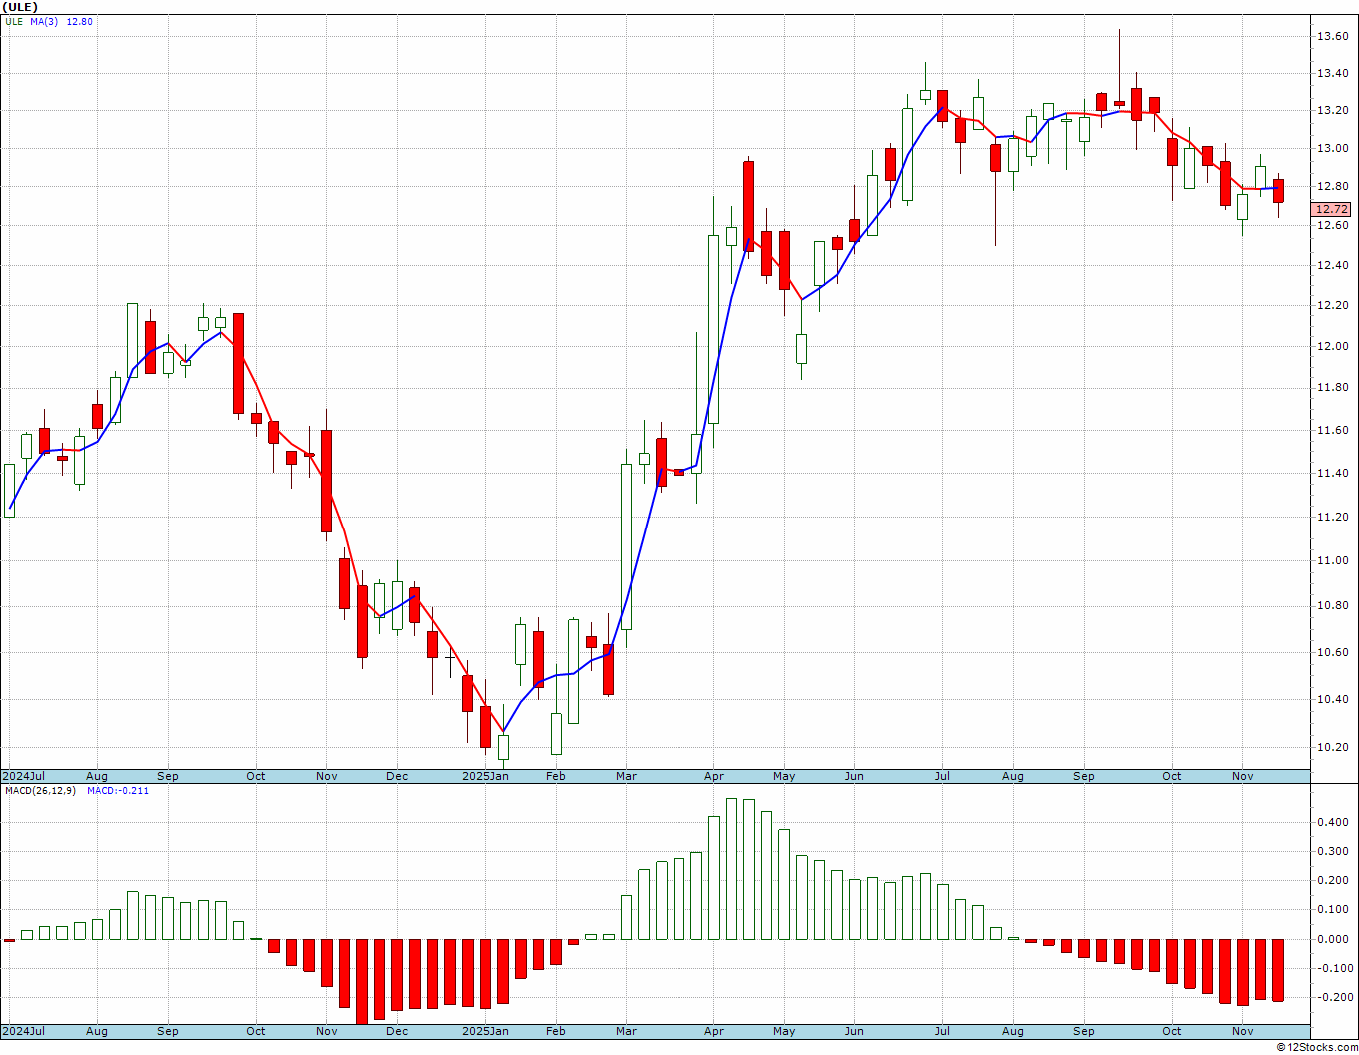The height and width of the screenshot is (1055, 1359).
Task: Click the -0.100 MACD axis label
Action: pos(1334,968)
